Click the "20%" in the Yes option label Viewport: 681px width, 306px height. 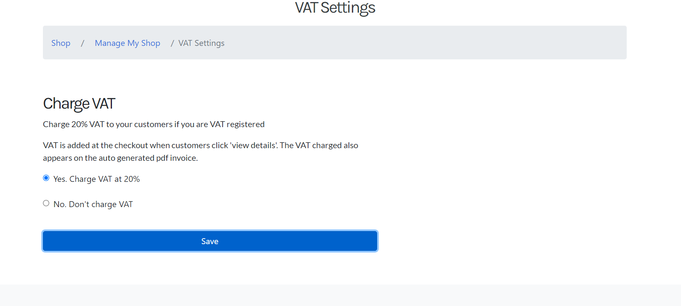pyautogui.click(x=132, y=179)
